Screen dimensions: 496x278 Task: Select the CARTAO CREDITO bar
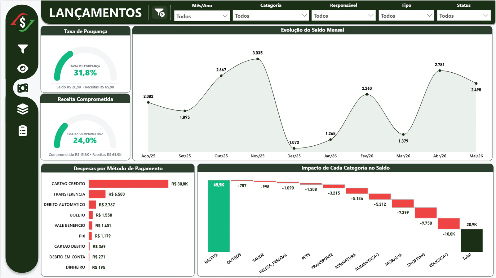(x=128, y=184)
